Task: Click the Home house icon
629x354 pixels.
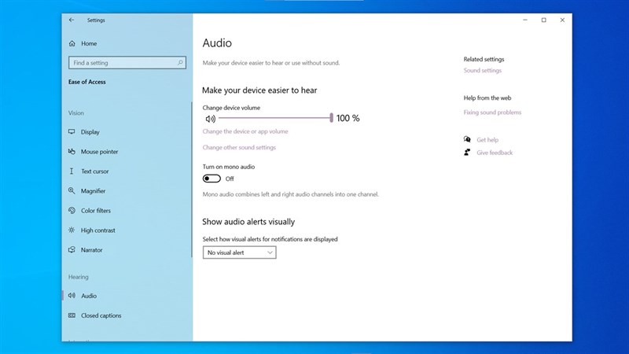Action: click(x=72, y=43)
